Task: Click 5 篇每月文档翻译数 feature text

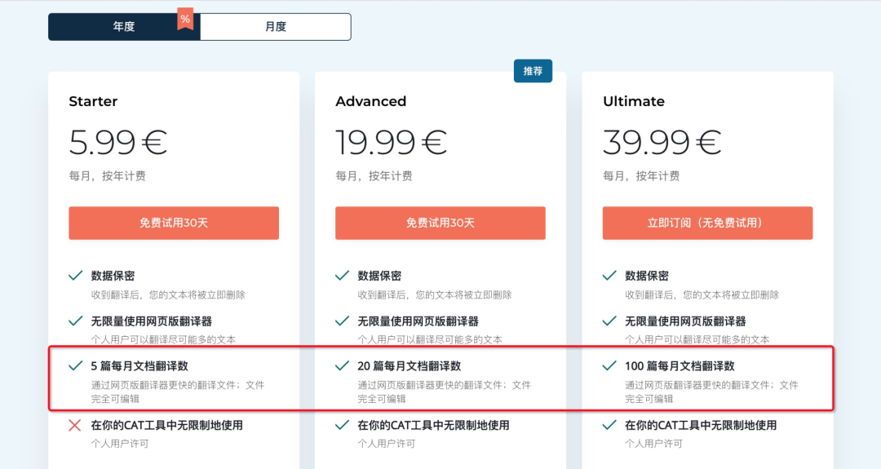Action: (x=139, y=366)
